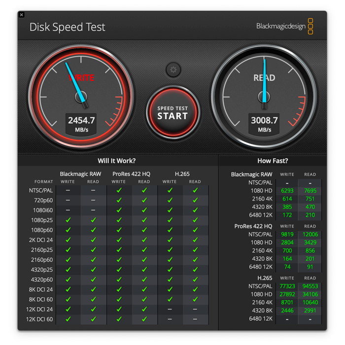The height and width of the screenshot is (345, 345).
Task: Click the 2160p60 format row label
Action: (x=42, y=260)
